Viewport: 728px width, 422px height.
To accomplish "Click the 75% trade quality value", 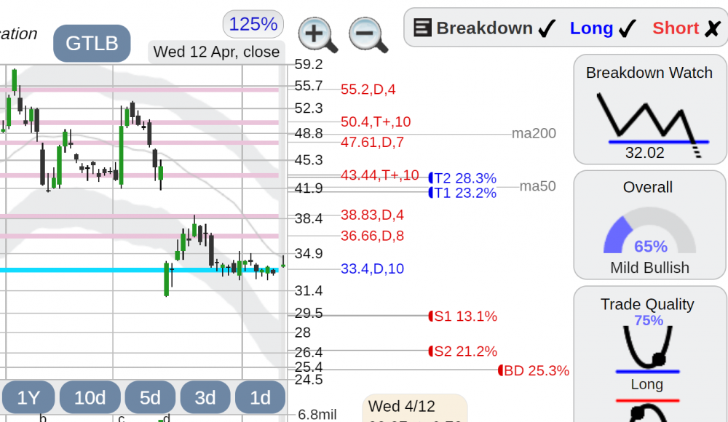I will [x=649, y=320].
